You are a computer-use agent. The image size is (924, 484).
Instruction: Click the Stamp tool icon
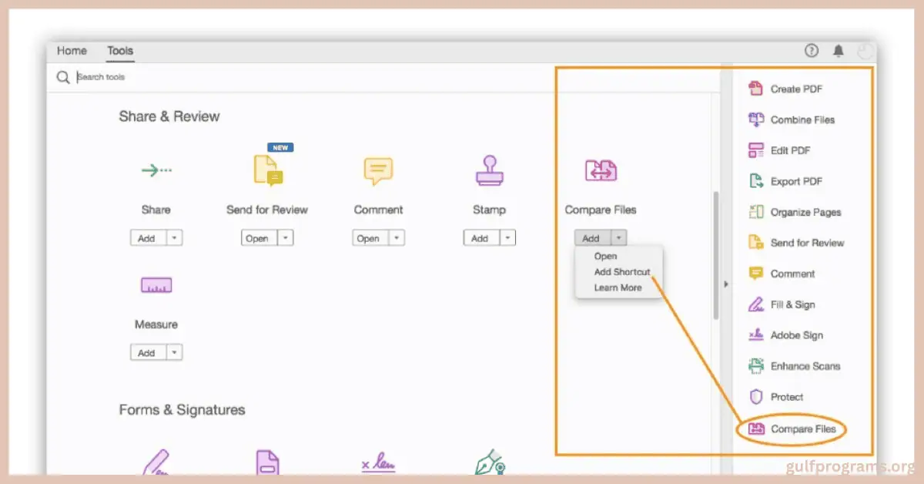[489, 171]
